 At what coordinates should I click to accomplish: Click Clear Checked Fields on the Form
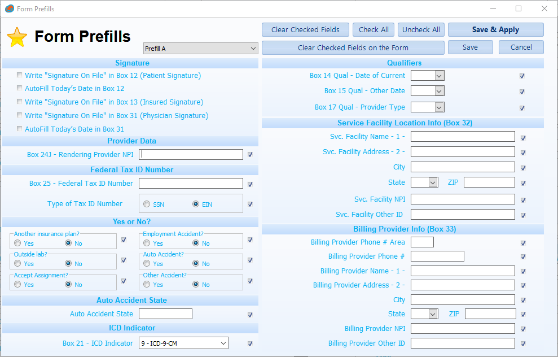[353, 47]
